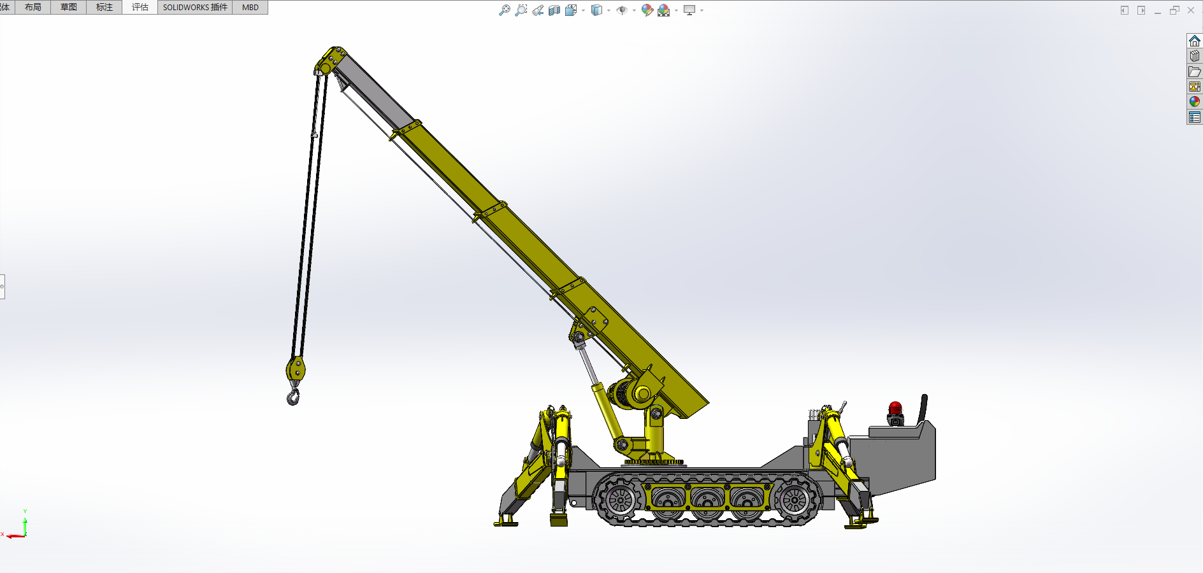The image size is (1203, 573).
Task: Select the 评估 tab
Action: pos(140,8)
